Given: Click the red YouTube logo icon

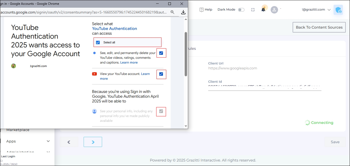Looking at the screenshot, I should (x=94, y=74).
